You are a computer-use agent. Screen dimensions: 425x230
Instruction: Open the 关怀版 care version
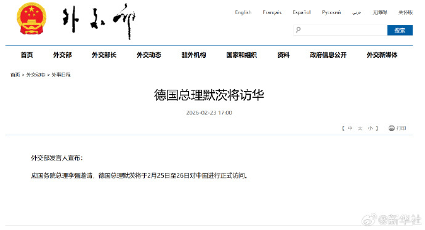coord(405,12)
